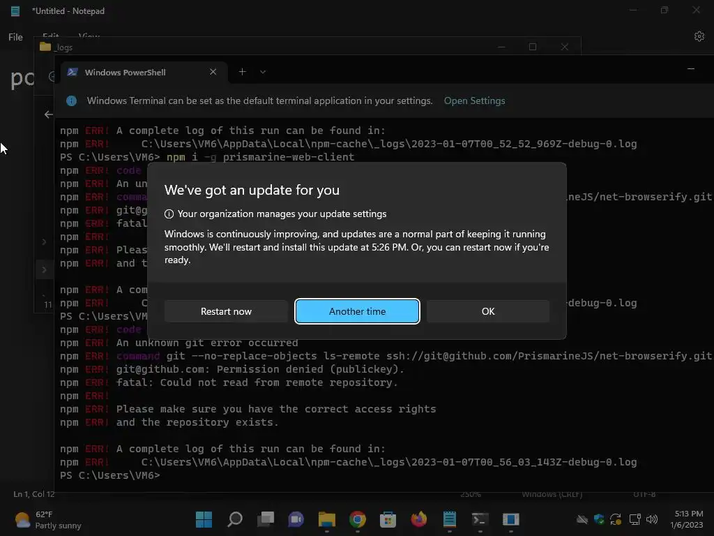
Task: Click the Windows Update restart tray icon
Action: [616, 519]
